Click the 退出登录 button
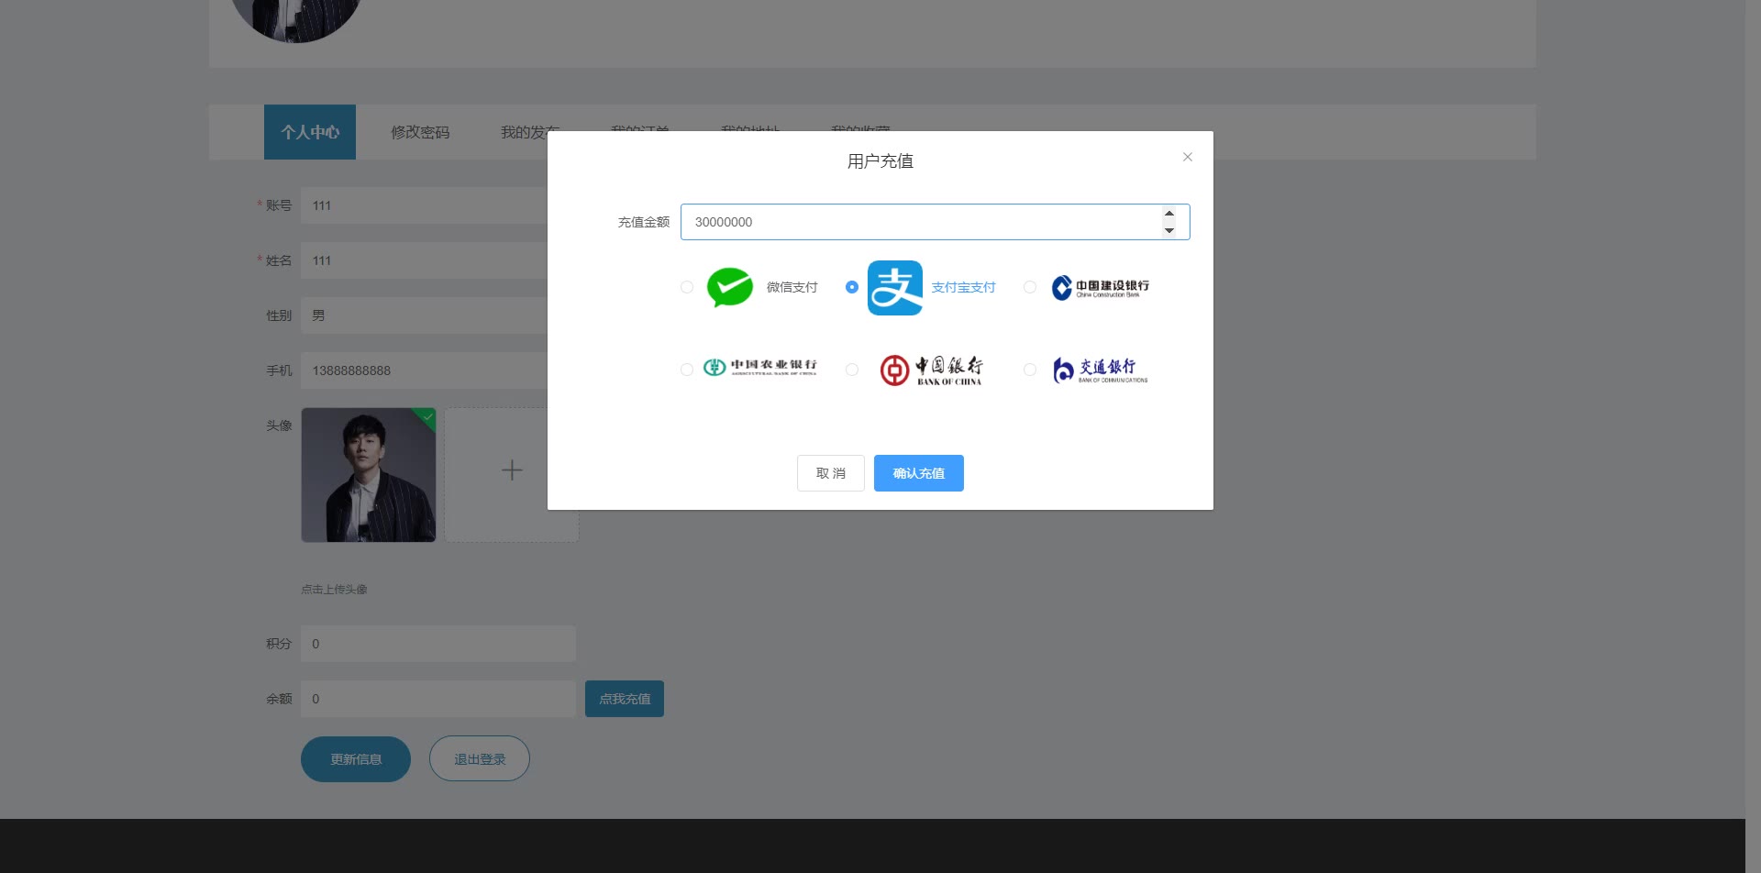 pyautogui.click(x=480, y=759)
